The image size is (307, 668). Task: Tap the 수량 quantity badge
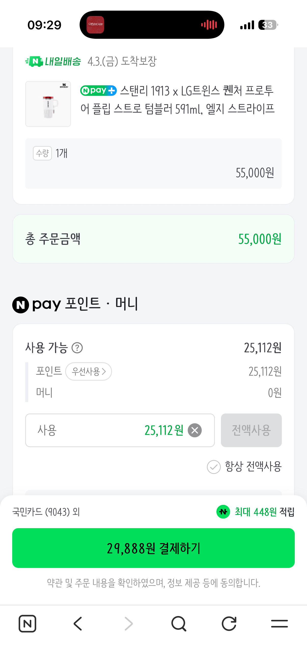[42, 153]
